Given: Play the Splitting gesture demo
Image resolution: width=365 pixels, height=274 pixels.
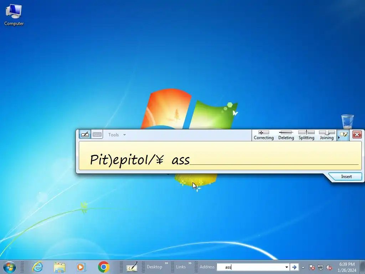Looking at the screenshot, I should coord(306,135).
